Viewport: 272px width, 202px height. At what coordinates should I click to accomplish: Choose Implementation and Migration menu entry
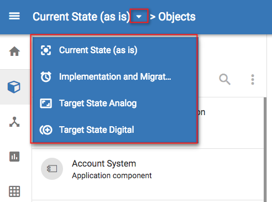(114, 77)
